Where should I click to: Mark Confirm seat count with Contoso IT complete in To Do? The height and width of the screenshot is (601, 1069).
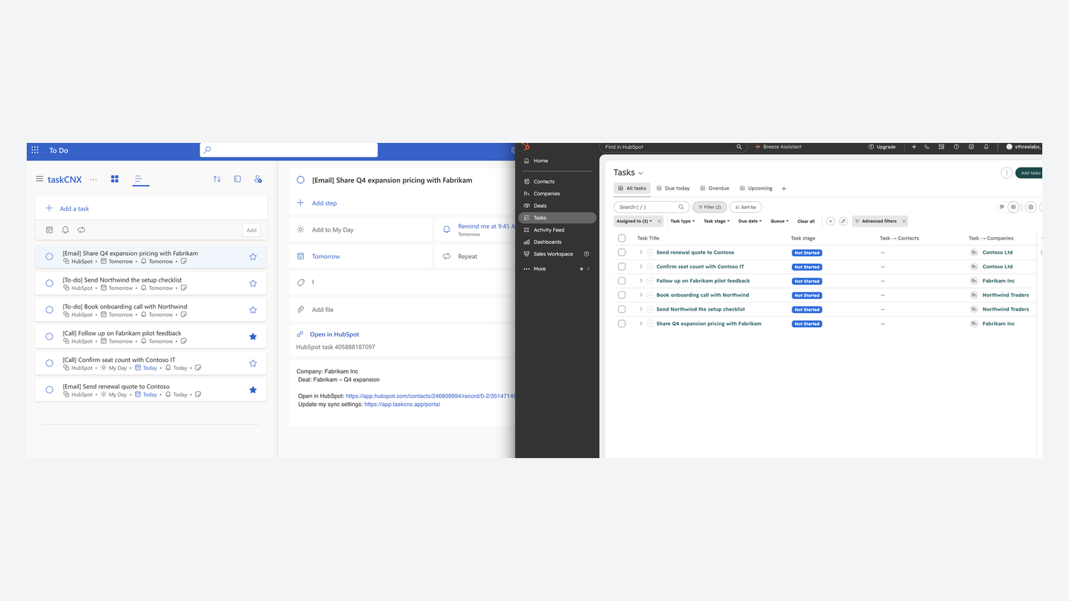pos(49,363)
